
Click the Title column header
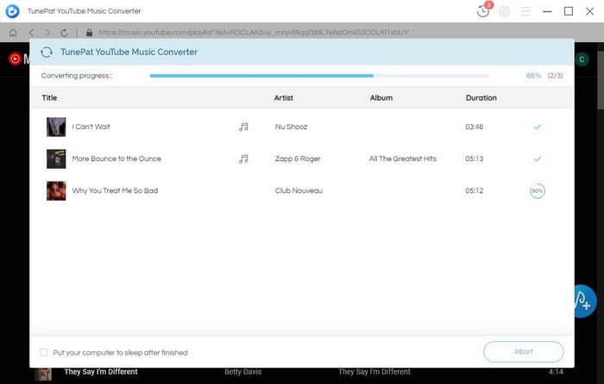[x=49, y=98]
